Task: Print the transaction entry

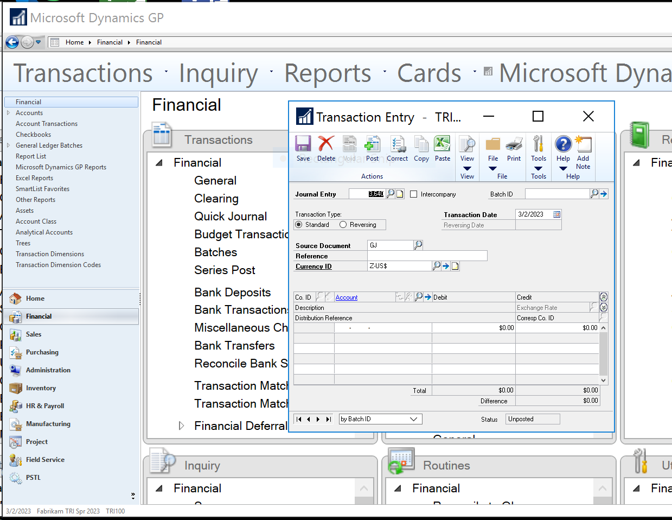Action: pyautogui.click(x=514, y=148)
